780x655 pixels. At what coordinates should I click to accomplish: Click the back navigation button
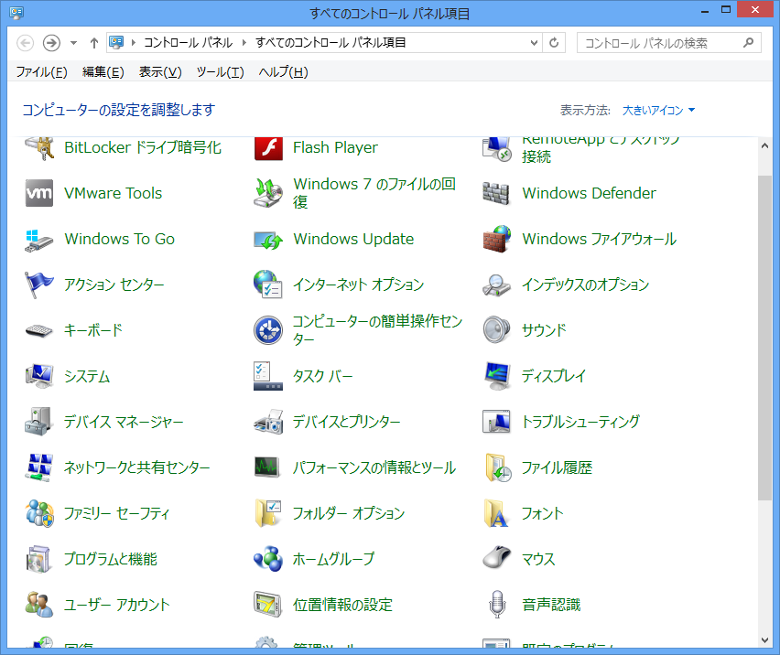pyautogui.click(x=26, y=43)
